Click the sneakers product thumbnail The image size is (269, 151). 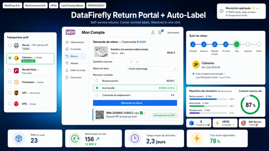coord(101,52)
